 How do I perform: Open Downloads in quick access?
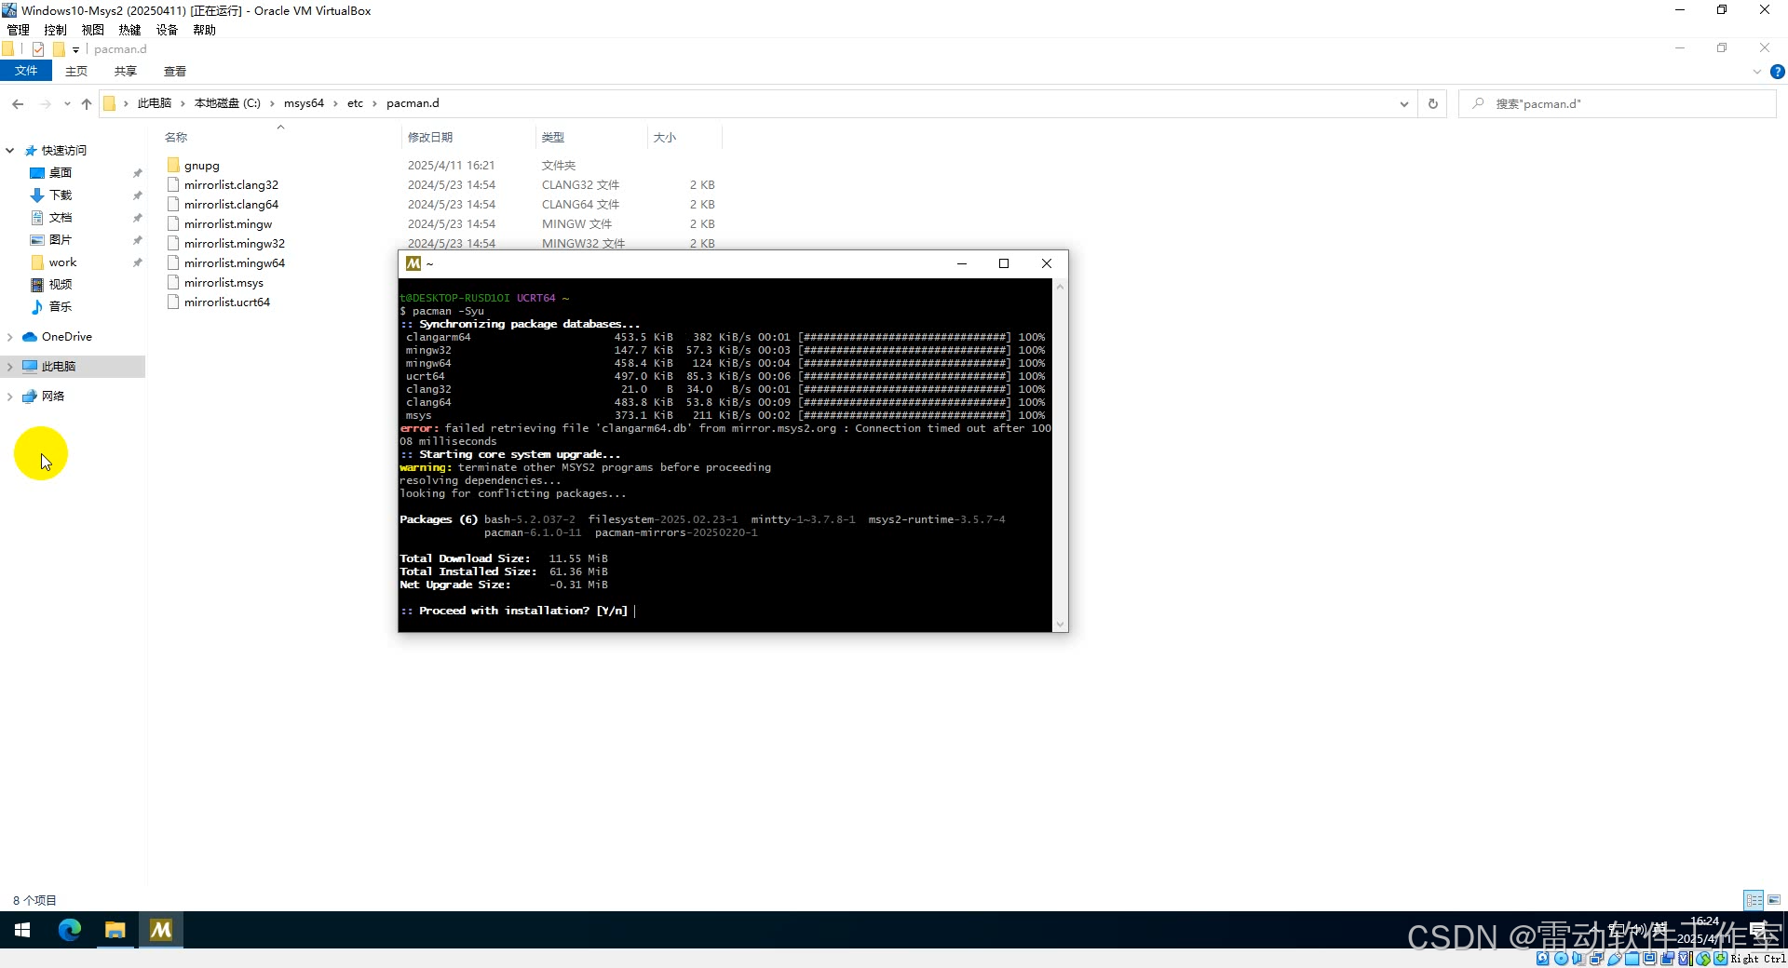pos(61,195)
